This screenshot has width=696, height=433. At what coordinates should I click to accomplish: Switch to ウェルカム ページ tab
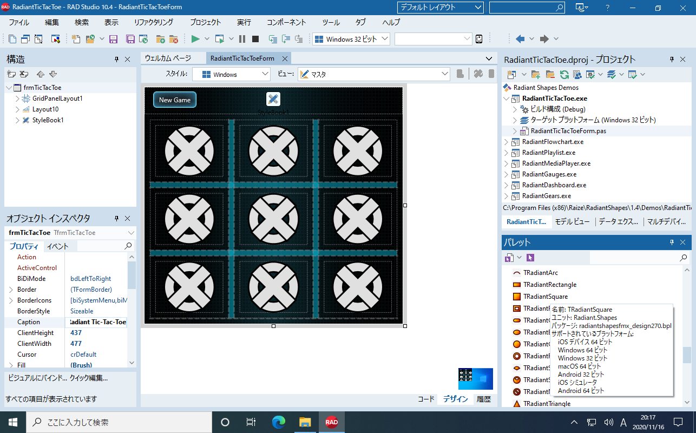click(x=168, y=58)
